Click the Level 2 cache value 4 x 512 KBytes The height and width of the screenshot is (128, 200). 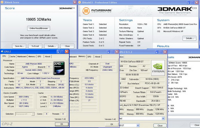coord(57,103)
